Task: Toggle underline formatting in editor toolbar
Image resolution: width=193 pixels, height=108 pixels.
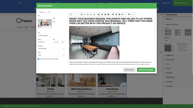Action: tap(88, 14)
